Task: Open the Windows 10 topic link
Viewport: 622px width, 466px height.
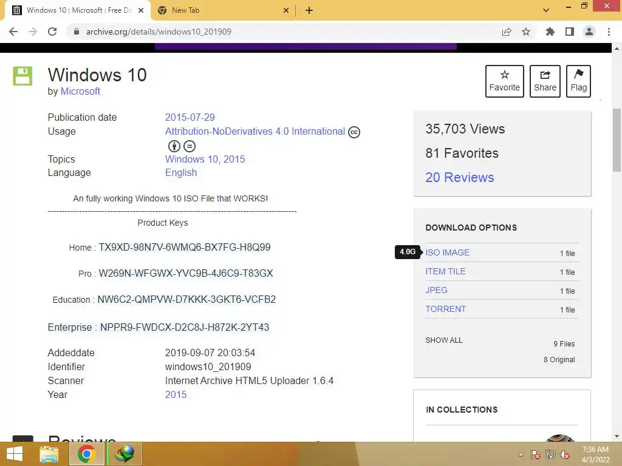Action: (191, 160)
